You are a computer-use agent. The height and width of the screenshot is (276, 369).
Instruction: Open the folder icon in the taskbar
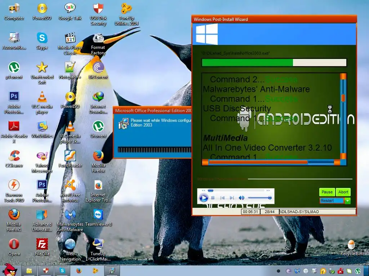pos(29,271)
